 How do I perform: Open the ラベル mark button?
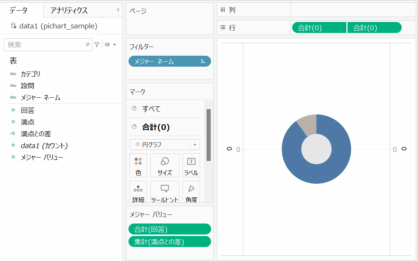(x=191, y=165)
